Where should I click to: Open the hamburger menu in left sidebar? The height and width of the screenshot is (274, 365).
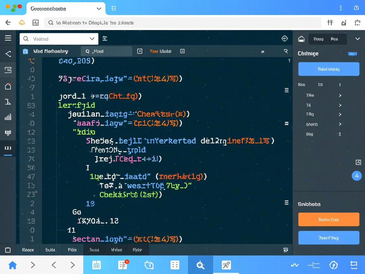pyautogui.click(x=8, y=38)
